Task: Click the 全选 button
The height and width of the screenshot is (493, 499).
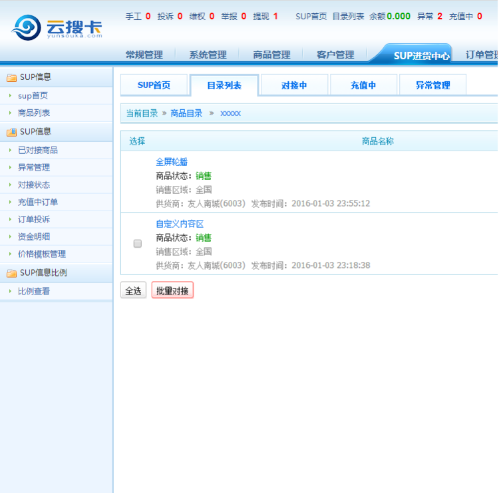Action: pos(133,290)
